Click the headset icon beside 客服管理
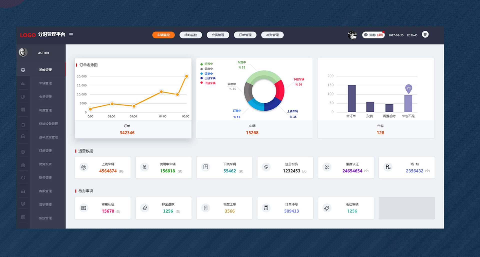The width and height of the screenshot is (480, 257). [23, 191]
